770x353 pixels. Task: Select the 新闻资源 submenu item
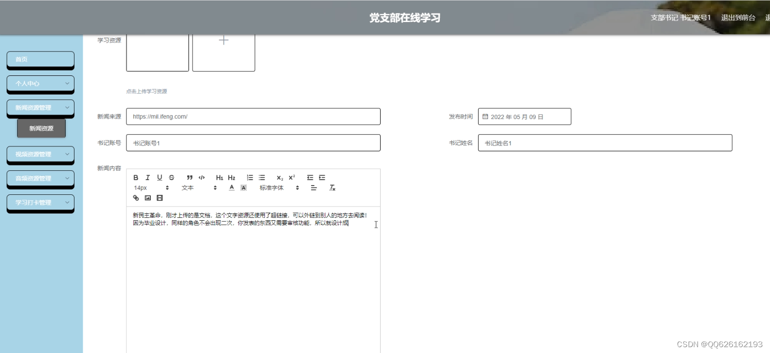pos(41,128)
